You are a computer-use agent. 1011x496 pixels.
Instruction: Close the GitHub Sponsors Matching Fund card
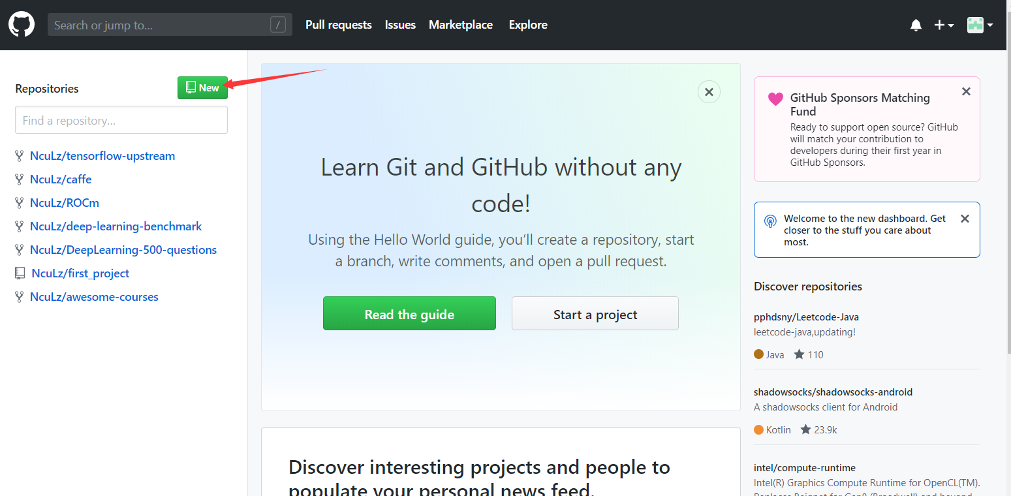967,92
